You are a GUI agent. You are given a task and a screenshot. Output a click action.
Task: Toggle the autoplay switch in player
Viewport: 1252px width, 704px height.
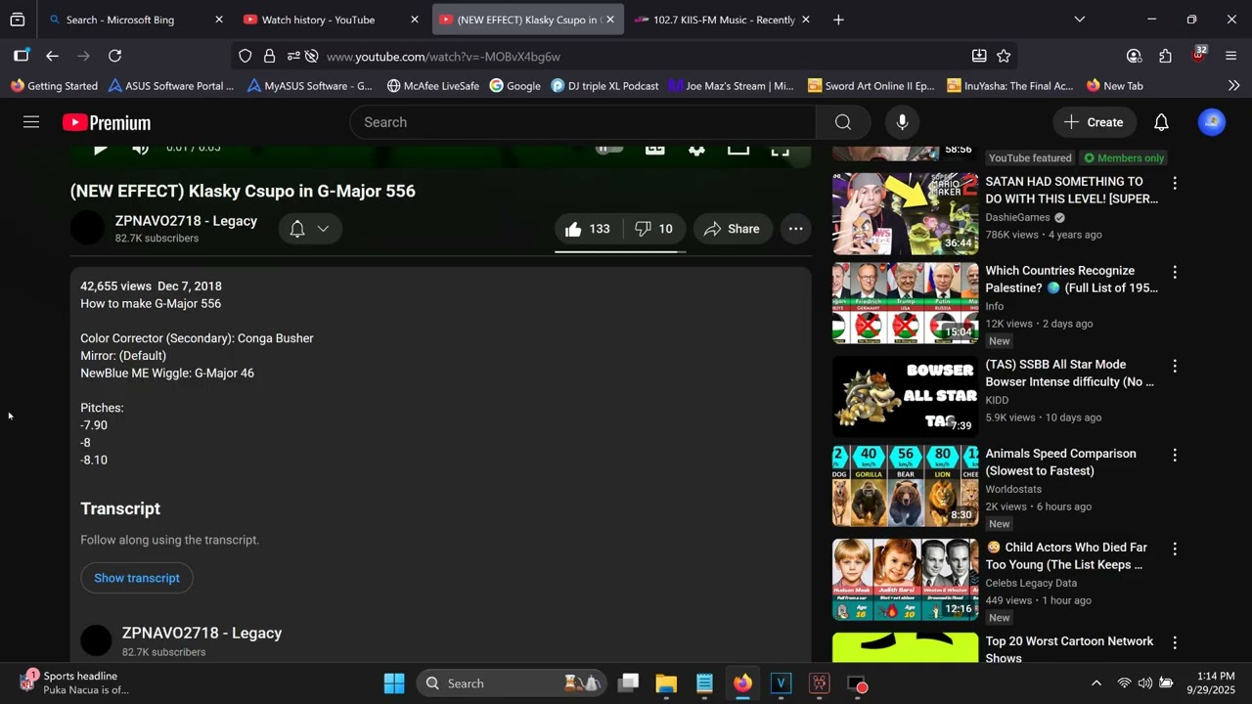609,149
